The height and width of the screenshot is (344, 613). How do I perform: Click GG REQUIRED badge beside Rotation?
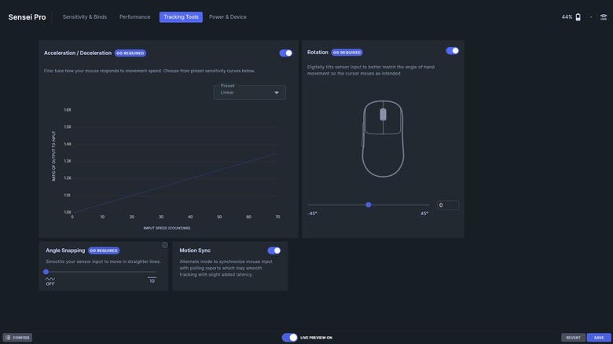pos(347,53)
